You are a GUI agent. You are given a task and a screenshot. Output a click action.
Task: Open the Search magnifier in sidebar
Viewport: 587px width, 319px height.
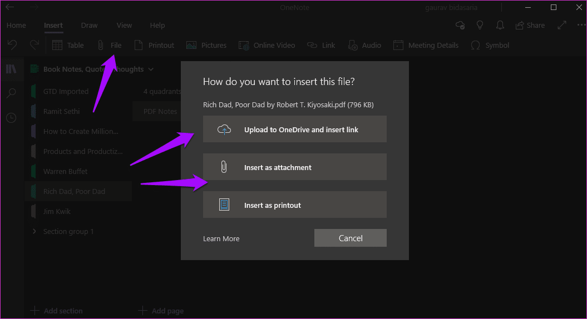tap(11, 93)
